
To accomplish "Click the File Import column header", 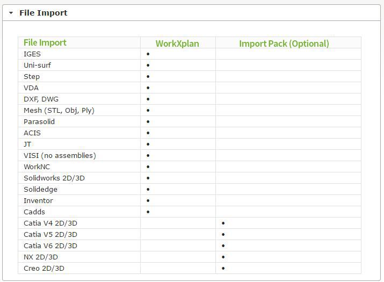I will pyautogui.click(x=45, y=42).
